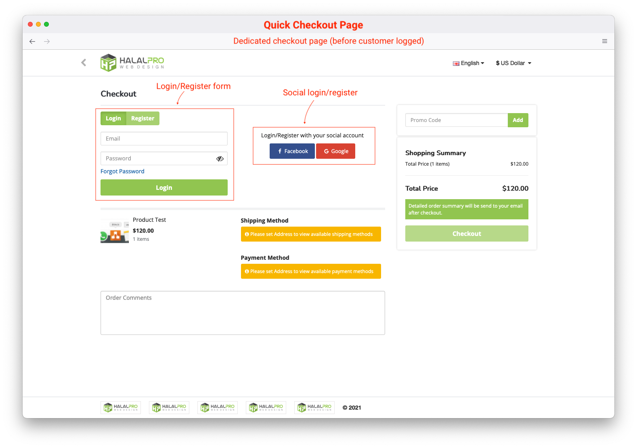Screen dimensions: 637x448
Task: Click the browser back arrow
Action: pos(32,41)
